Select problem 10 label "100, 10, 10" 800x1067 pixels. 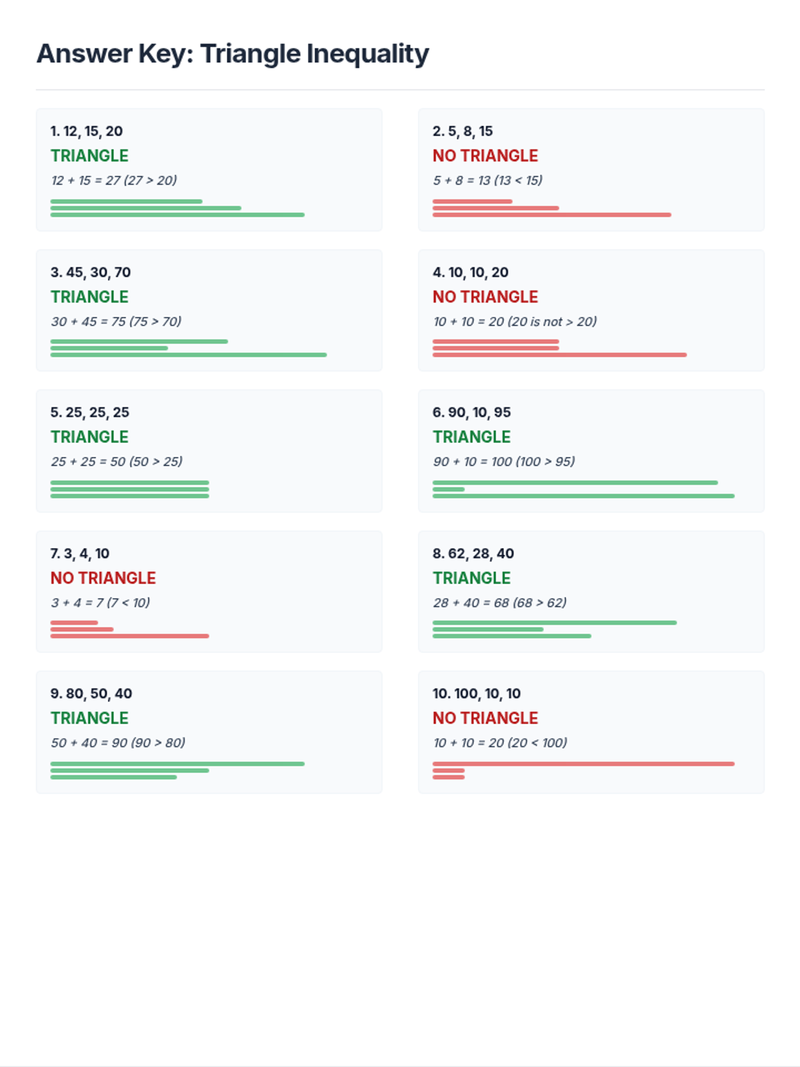tap(477, 694)
